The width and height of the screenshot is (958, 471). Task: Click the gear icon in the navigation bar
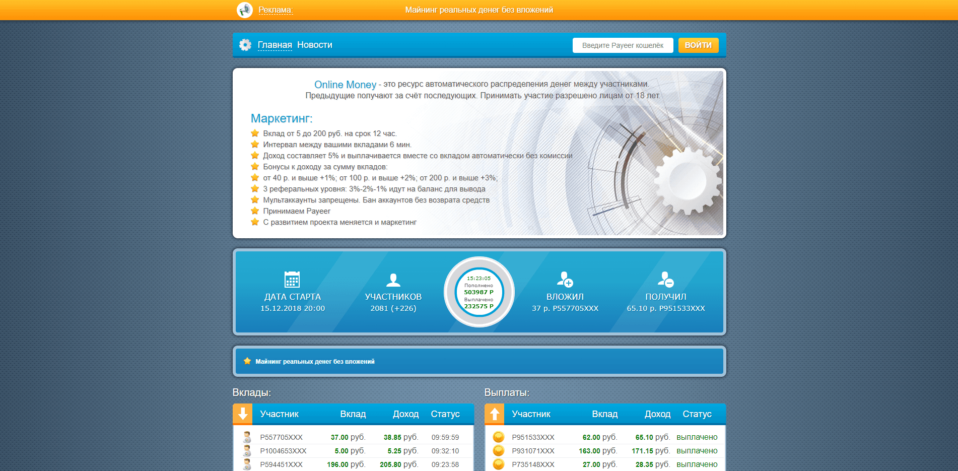point(245,45)
